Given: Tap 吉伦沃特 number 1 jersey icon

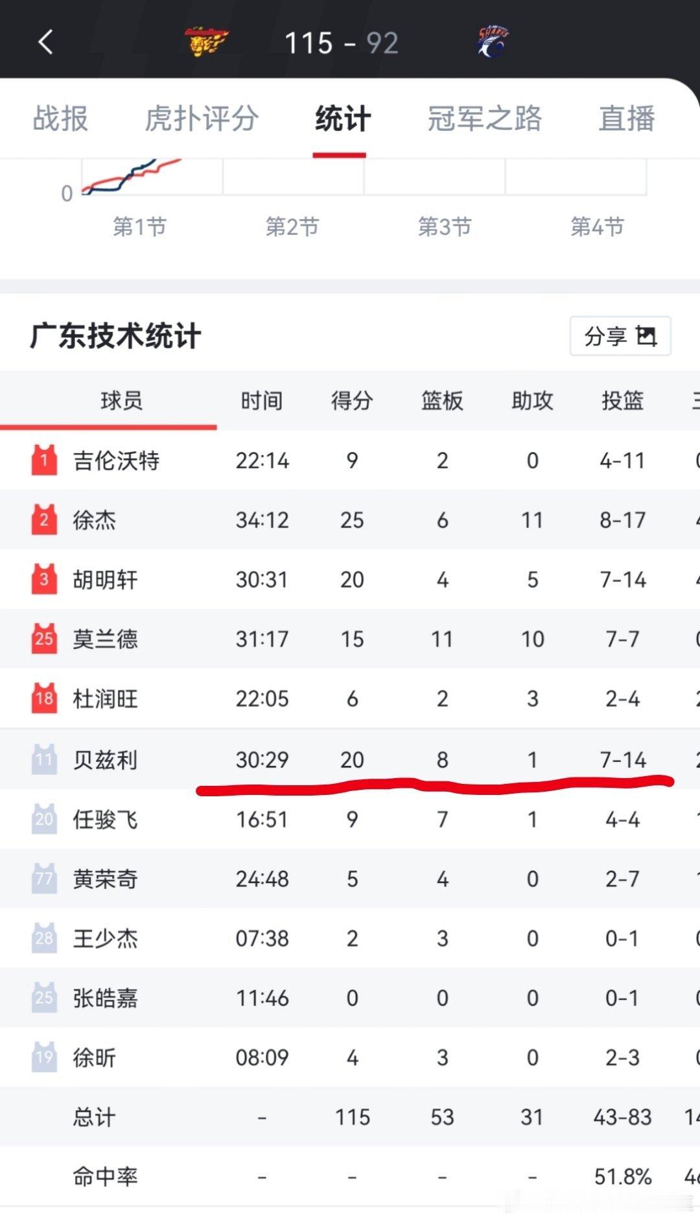Looking at the screenshot, I should (44, 460).
